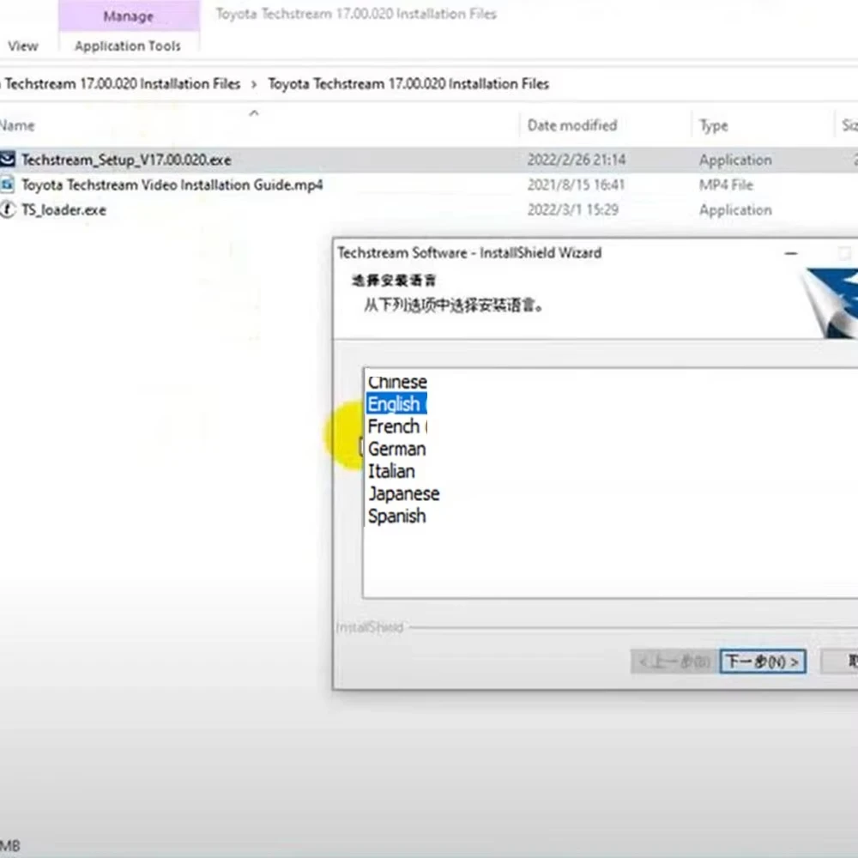Choose German in language list
This screenshot has height=858, width=858.
(x=396, y=450)
